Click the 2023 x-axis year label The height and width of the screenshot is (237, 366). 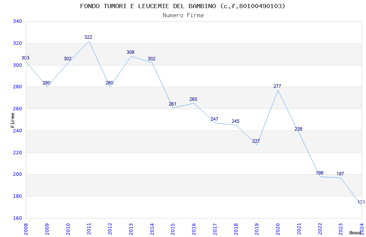pyautogui.click(x=341, y=229)
